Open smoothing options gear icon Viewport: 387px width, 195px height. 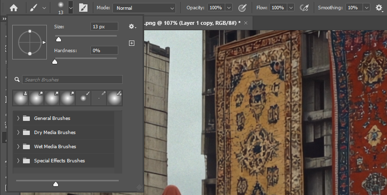pyautogui.click(x=379, y=8)
